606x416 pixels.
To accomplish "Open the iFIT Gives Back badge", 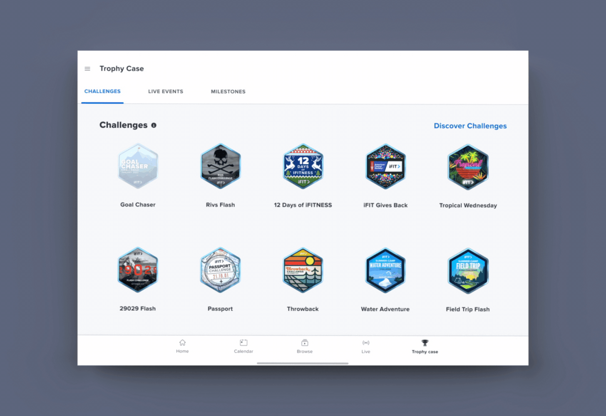I will (385, 166).
